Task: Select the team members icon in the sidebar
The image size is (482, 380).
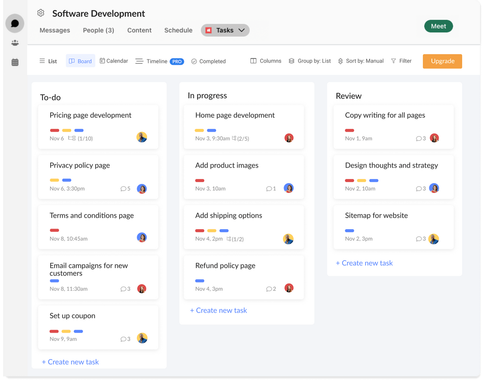Action: pos(14,43)
